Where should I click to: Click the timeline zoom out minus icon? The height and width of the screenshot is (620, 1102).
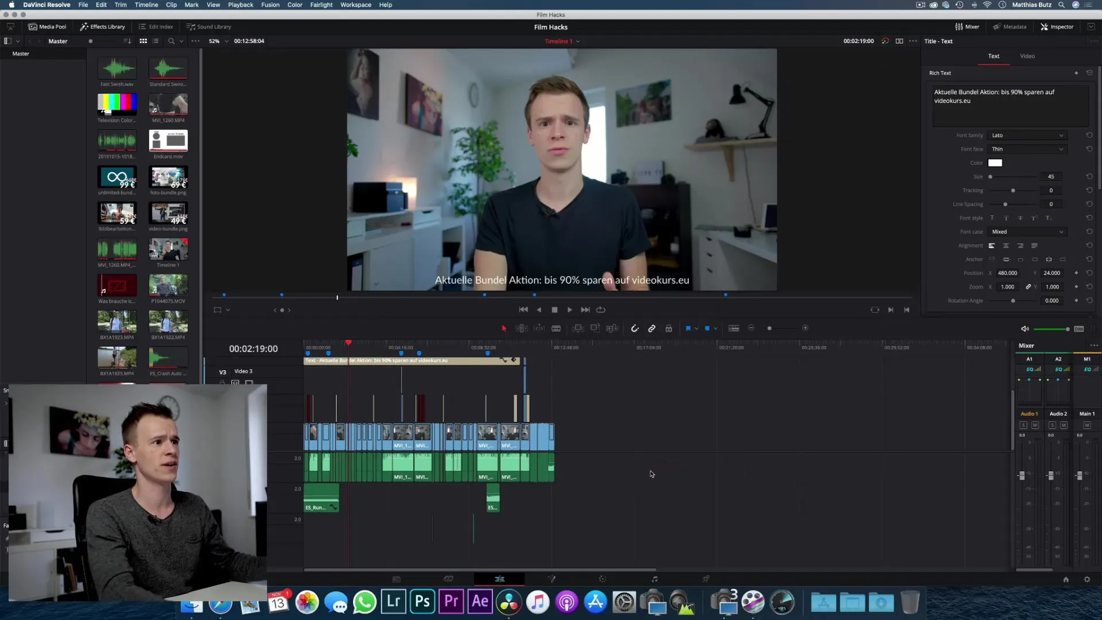[751, 328]
